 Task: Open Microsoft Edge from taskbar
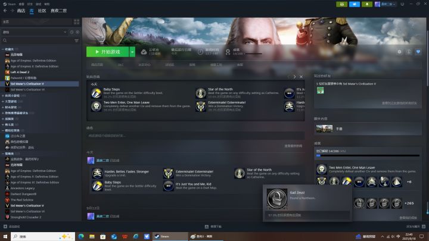tap(81, 236)
